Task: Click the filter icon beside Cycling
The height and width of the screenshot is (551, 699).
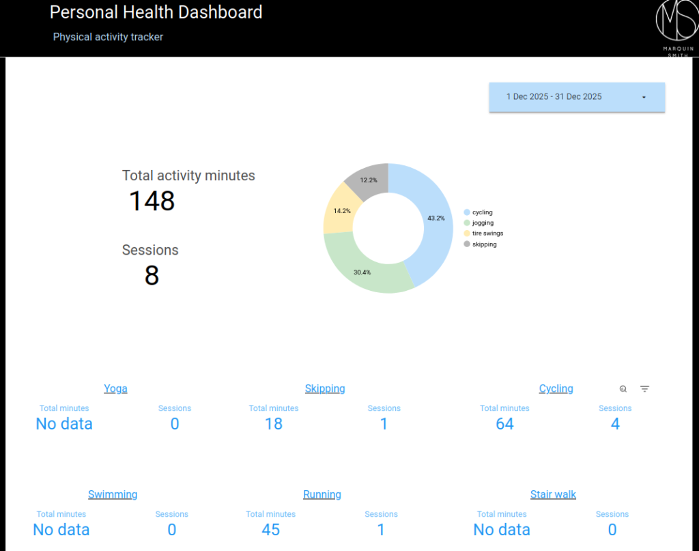Action: pyautogui.click(x=644, y=388)
